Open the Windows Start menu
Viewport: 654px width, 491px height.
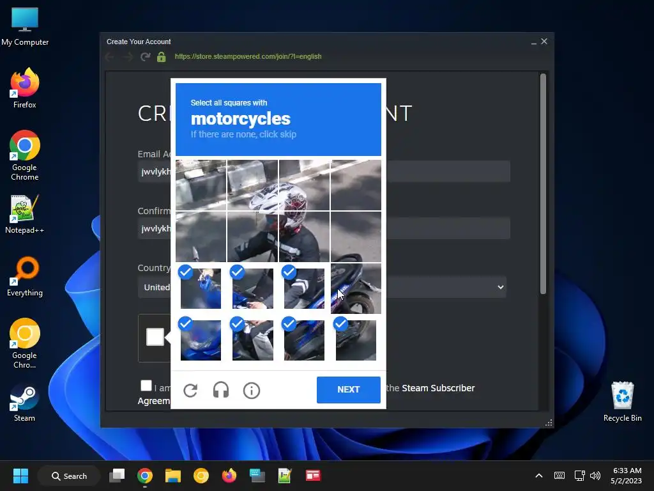coord(20,476)
